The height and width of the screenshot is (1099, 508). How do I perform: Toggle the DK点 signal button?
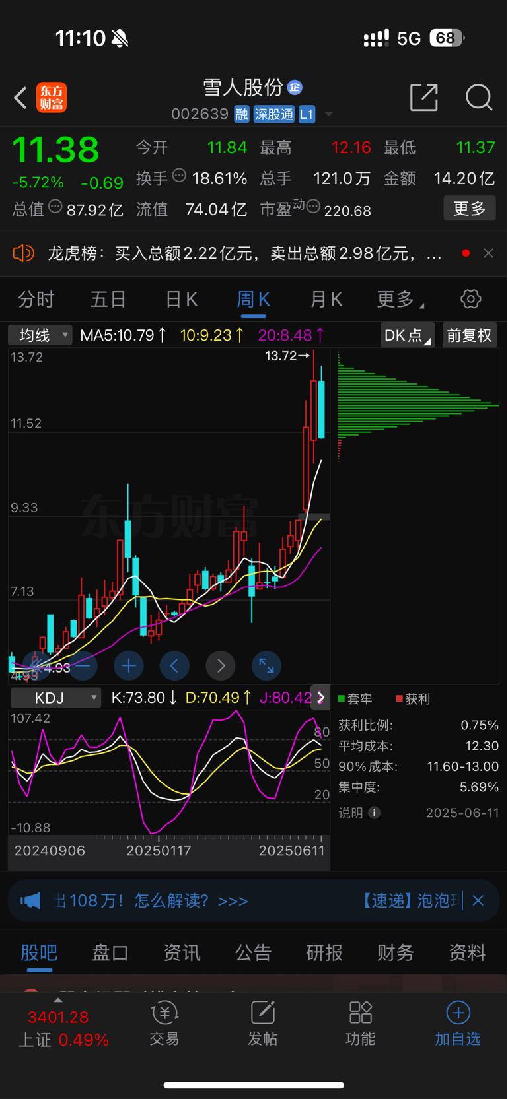(408, 335)
